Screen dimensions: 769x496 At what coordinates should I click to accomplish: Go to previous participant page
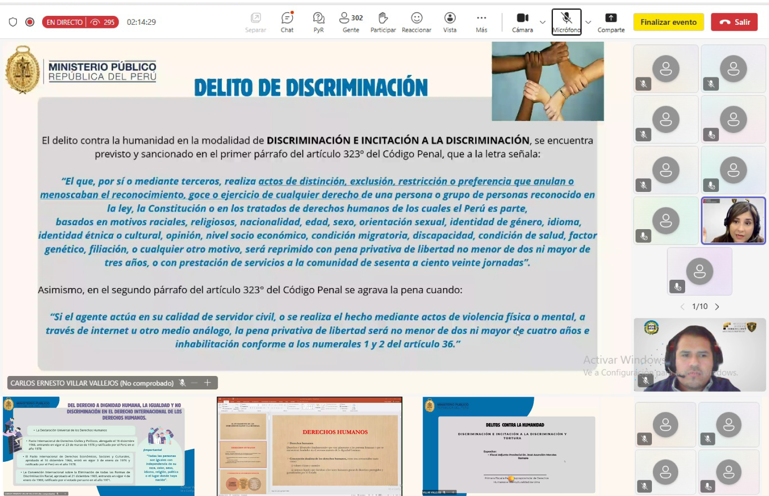point(682,307)
